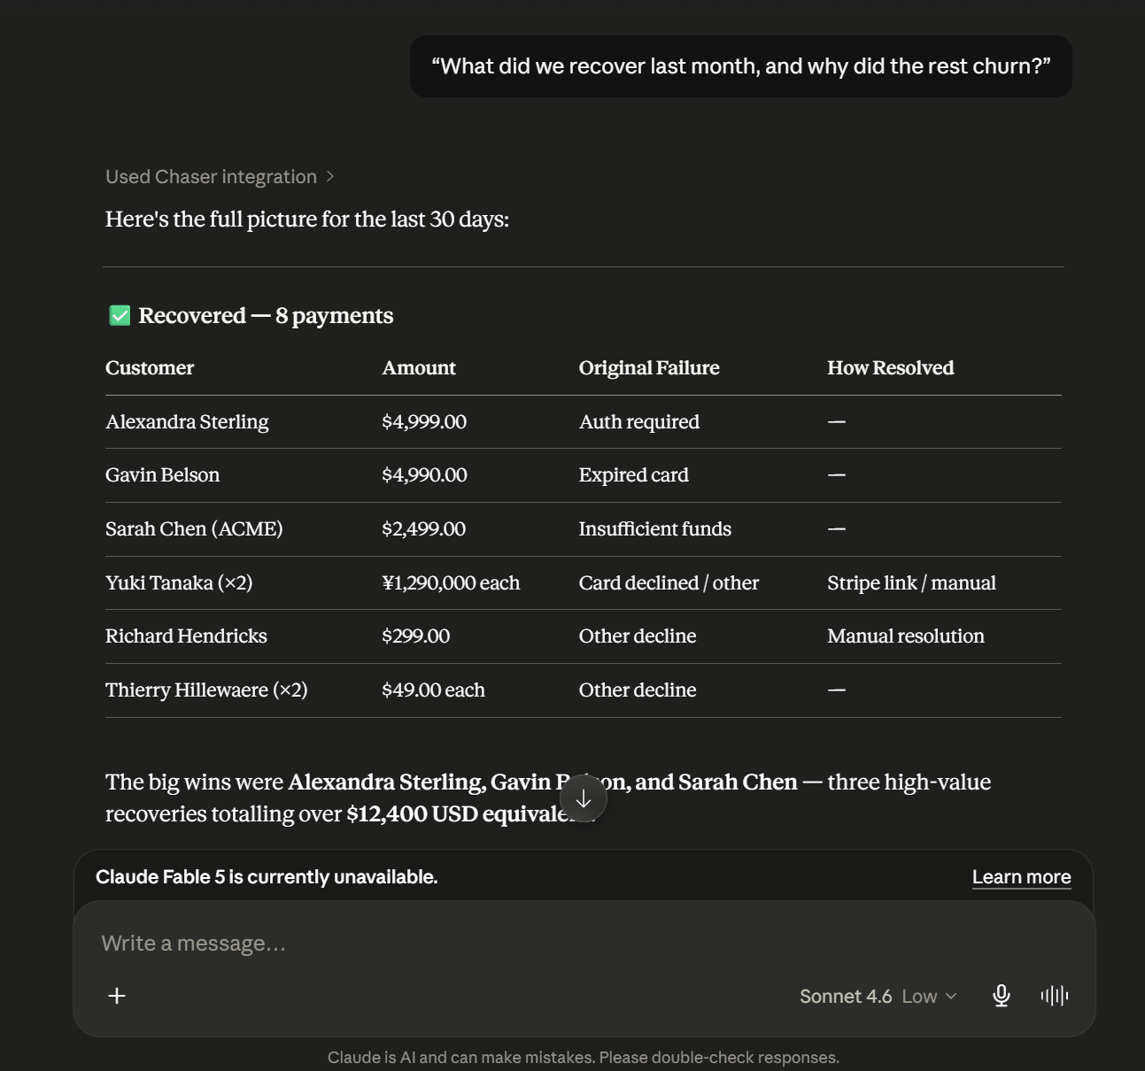
Task: Select the How Resolved column header
Action: [x=891, y=368]
